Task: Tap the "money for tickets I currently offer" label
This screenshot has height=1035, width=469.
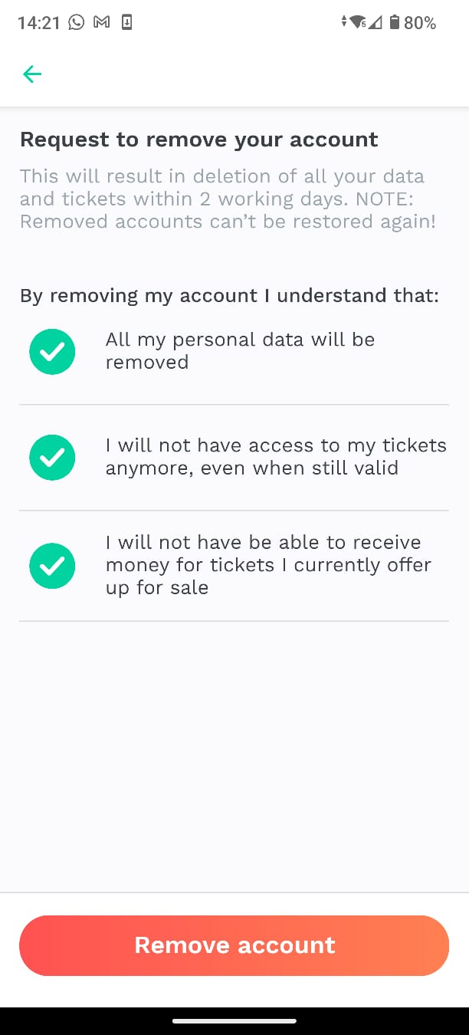Action: (268, 565)
